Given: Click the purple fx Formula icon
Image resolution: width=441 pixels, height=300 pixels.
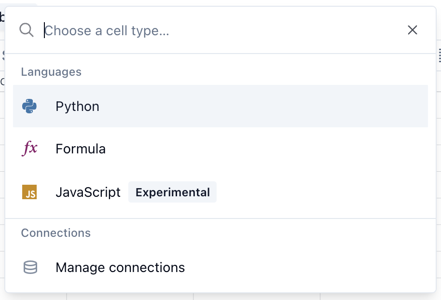Looking at the screenshot, I should 29,149.
